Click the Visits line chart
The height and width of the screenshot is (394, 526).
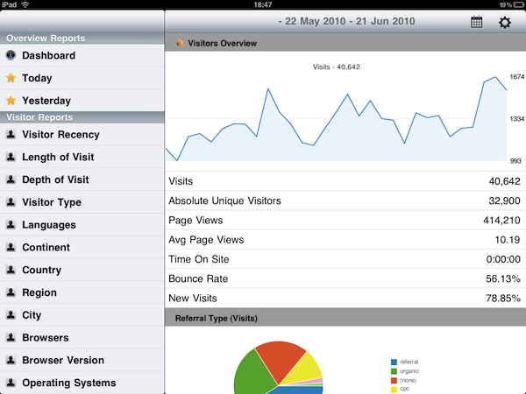[337, 118]
